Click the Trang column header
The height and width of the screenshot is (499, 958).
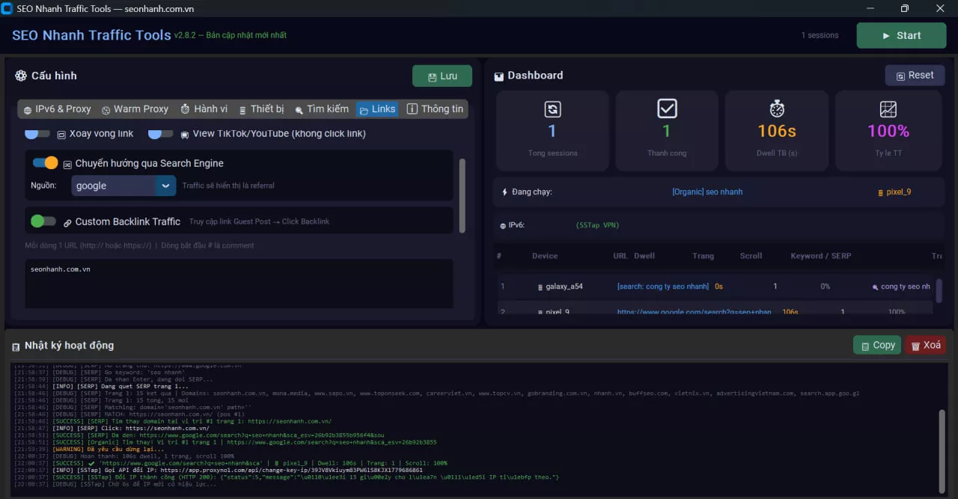coord(703,256)
